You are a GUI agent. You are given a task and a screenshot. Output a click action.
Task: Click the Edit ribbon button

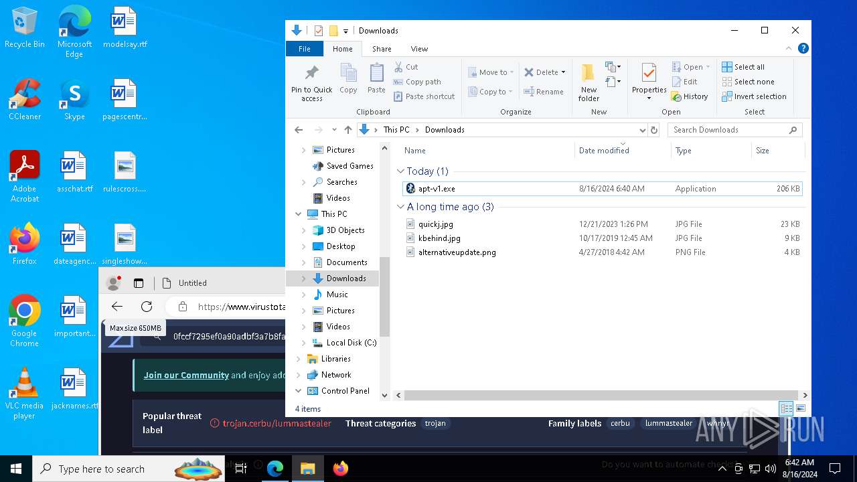click(684, 82)
